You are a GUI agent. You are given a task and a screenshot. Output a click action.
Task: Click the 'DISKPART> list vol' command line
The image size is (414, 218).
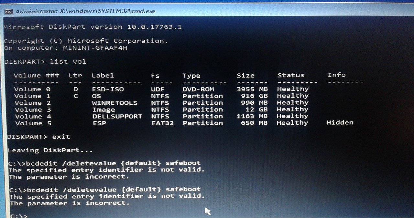[x=45, y=61]
